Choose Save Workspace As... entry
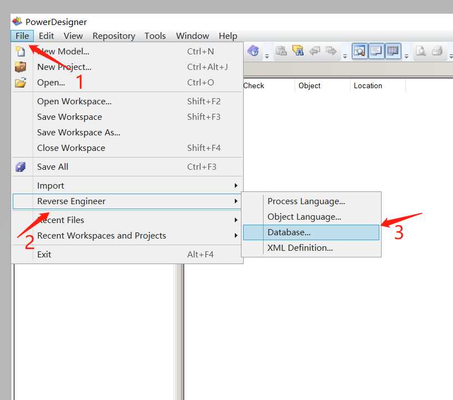Viewport: 453px width, 400px height. coord(127,133)
